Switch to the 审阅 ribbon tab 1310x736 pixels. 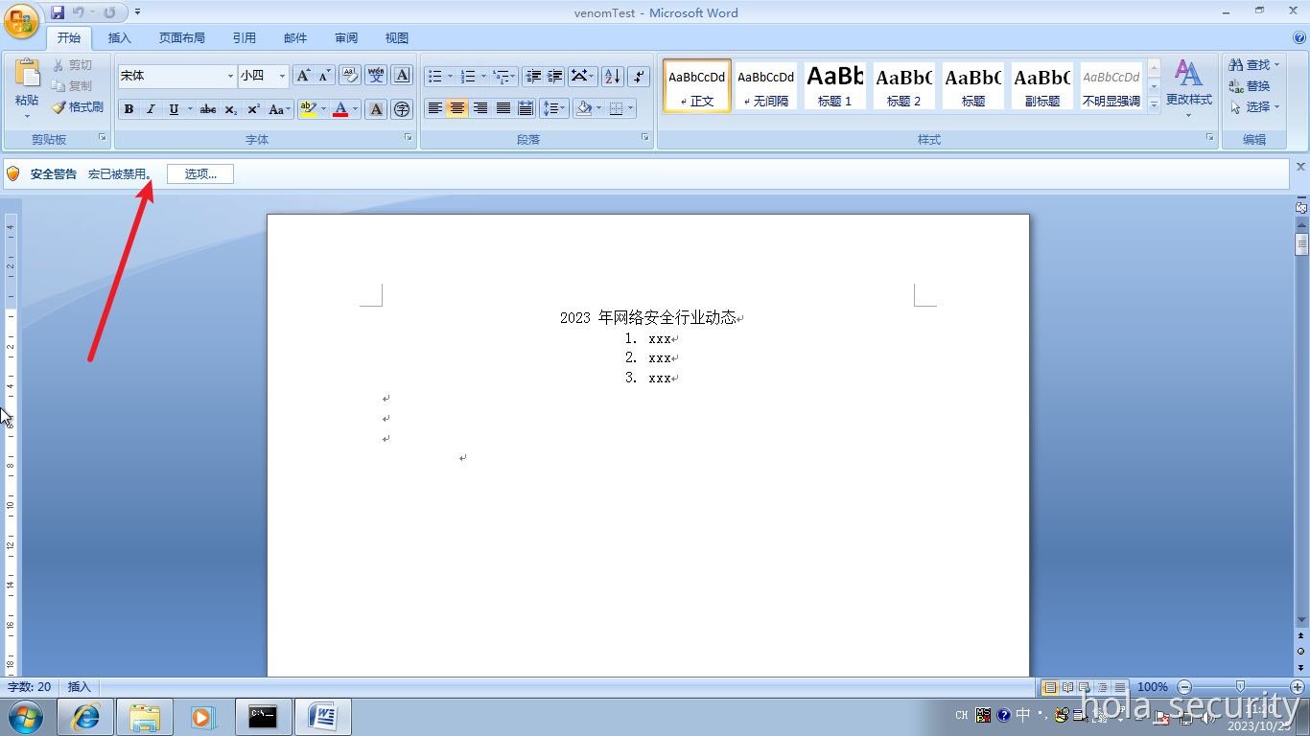(345, 36)
